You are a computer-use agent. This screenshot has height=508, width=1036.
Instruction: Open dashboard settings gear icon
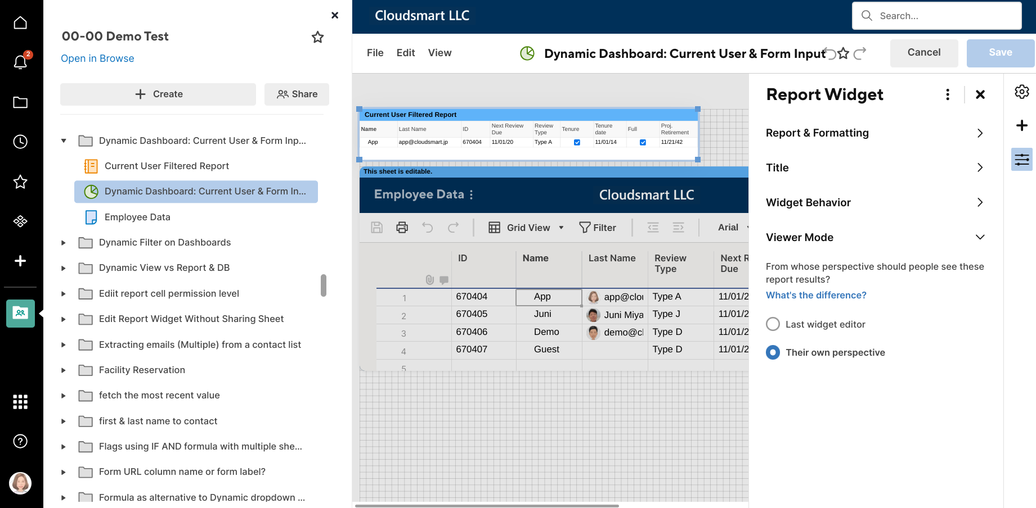click(1022, 92)
